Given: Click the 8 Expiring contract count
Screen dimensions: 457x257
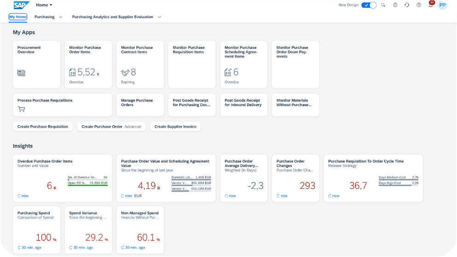Looking at the screenshot, I should tap(133, 72).
